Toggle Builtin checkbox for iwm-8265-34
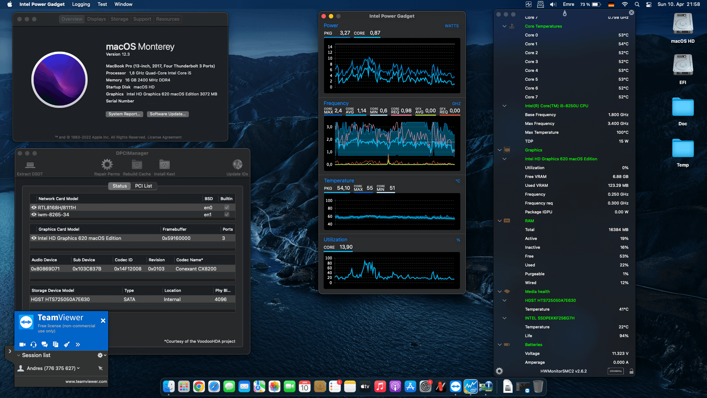Image resolution: width=707 pixels, height=398 pixels. (227, 214)
